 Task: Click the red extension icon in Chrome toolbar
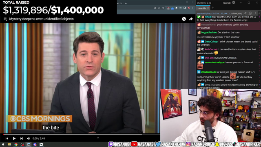[x=168, y=8]
